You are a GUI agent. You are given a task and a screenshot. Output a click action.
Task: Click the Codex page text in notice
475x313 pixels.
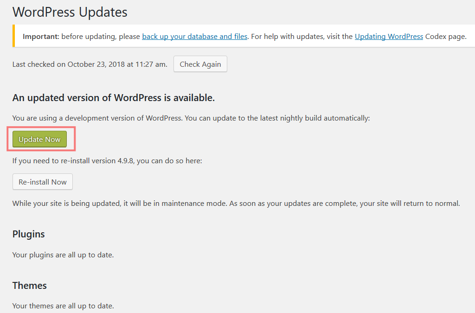tap(446, 36)
